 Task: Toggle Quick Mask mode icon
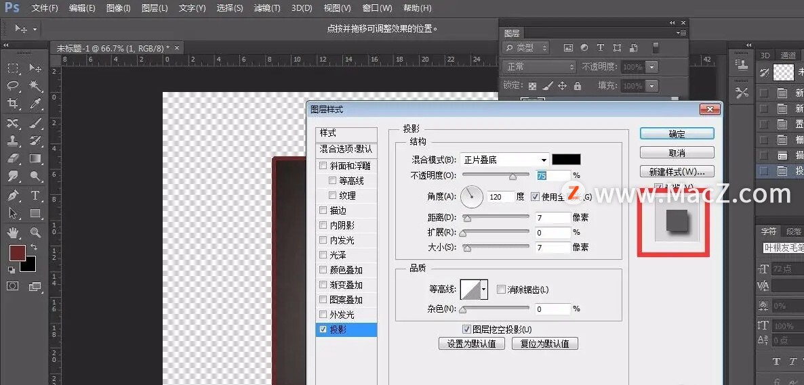click(13, 286)
